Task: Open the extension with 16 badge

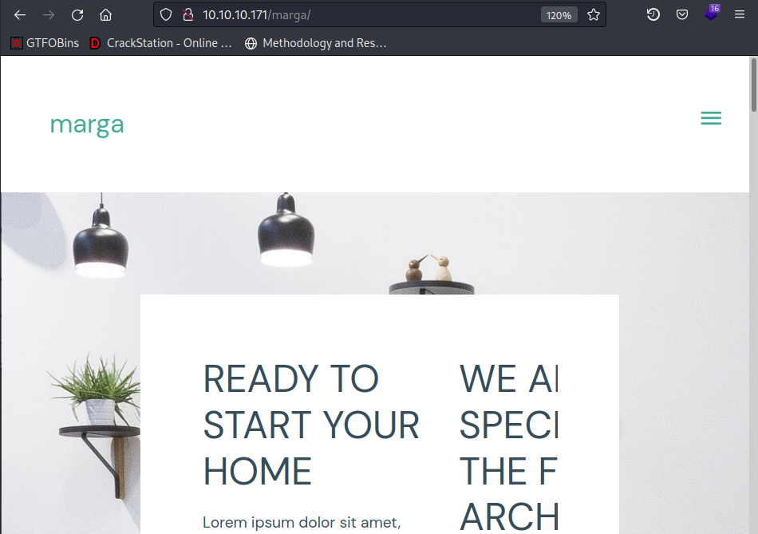Action: [712, 13]
